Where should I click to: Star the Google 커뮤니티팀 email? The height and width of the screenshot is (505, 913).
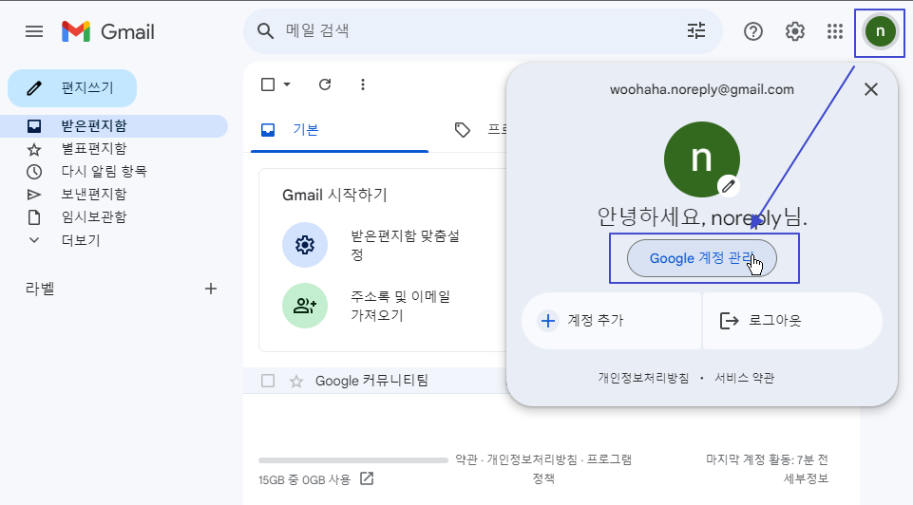point(296,382)
